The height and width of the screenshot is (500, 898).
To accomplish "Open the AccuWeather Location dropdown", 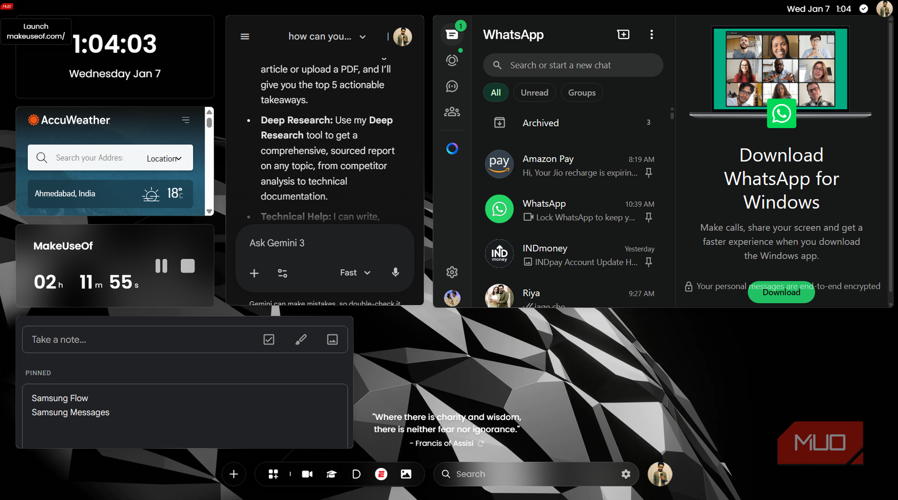I will coord(163,158).
